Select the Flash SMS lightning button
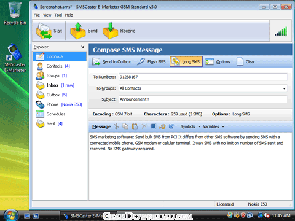 151,62
